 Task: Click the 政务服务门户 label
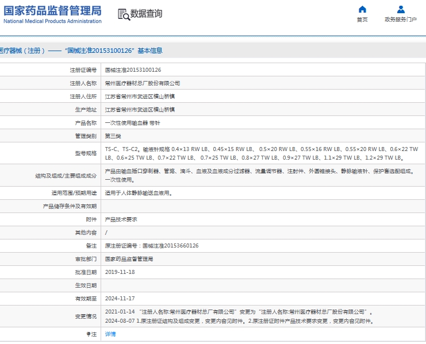click(x=401, y=20)
